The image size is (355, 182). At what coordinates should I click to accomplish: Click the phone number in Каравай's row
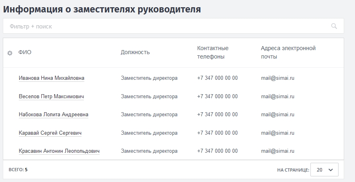tap(217, 133)
